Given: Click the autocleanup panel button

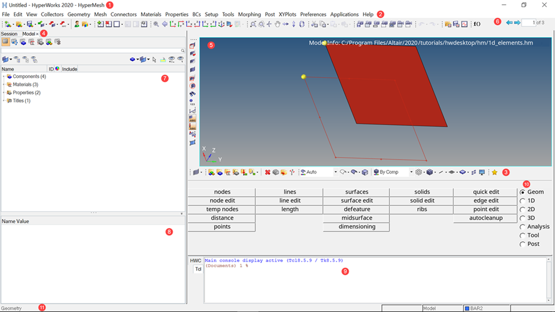Looking at the screenshot, I should pyautogui.click(x=485, y=218).
